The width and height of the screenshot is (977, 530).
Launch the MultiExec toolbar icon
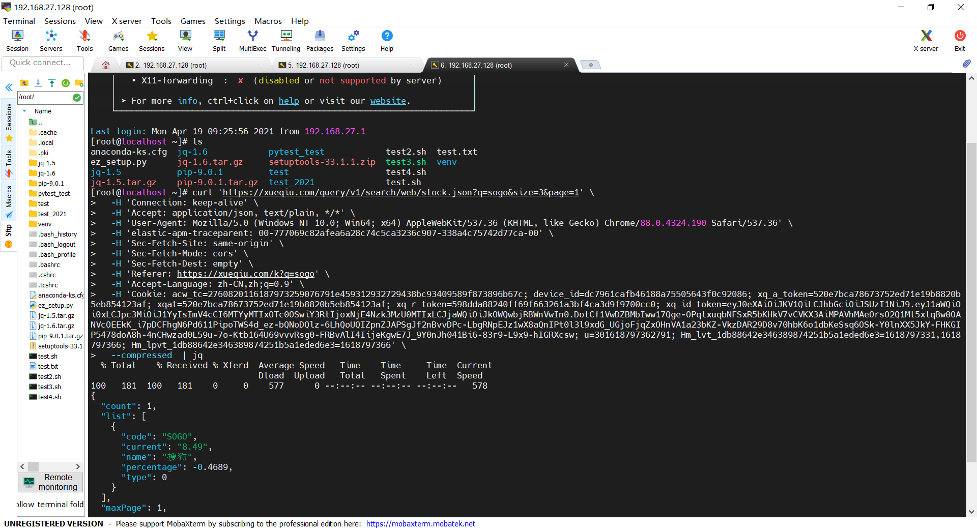252,41
